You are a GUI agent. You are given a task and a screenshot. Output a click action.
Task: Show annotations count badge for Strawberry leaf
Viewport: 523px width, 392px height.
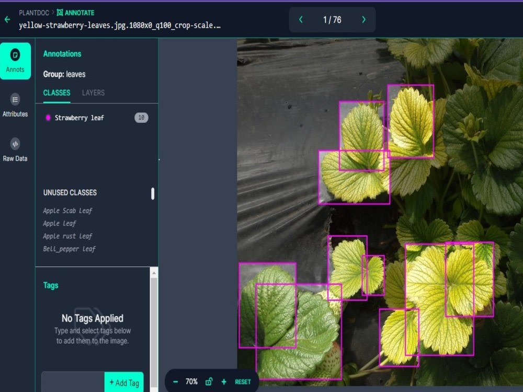click(141, 118)
